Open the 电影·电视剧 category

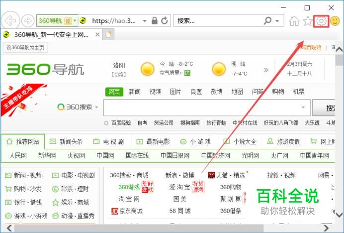pyautogui.click(x=73, y=175)
